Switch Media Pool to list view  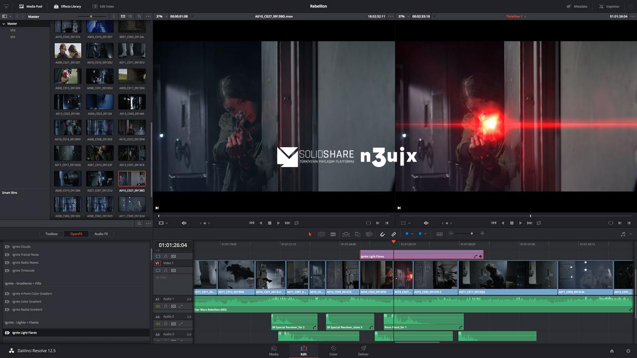pyautogui.click(x=131, y=16)
